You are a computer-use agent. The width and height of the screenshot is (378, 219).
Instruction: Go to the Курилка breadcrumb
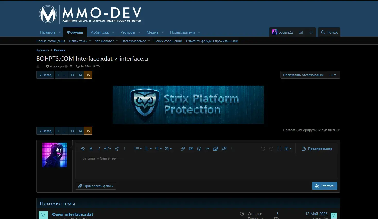(x=42, y=50)
